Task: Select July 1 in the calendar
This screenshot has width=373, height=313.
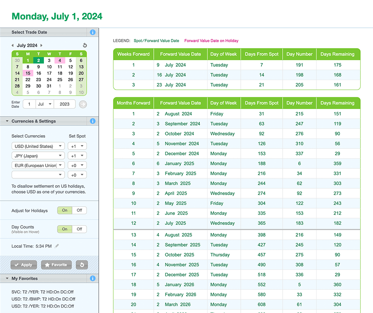Action: (x=28, y=61)
